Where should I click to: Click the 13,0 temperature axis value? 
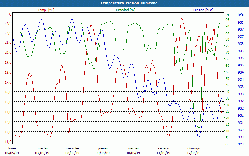pyautogui.click(x=8, y=122)
